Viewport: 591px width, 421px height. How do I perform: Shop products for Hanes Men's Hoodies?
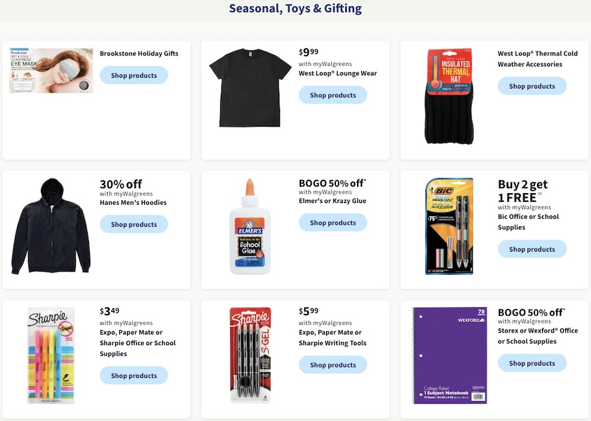(134, 224)
